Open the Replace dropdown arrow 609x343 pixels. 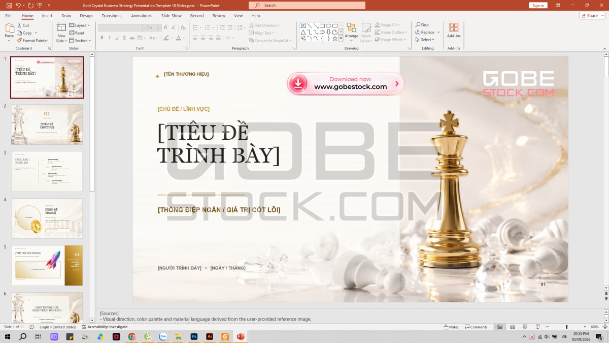pyautogui.click(x=438, y=32)
